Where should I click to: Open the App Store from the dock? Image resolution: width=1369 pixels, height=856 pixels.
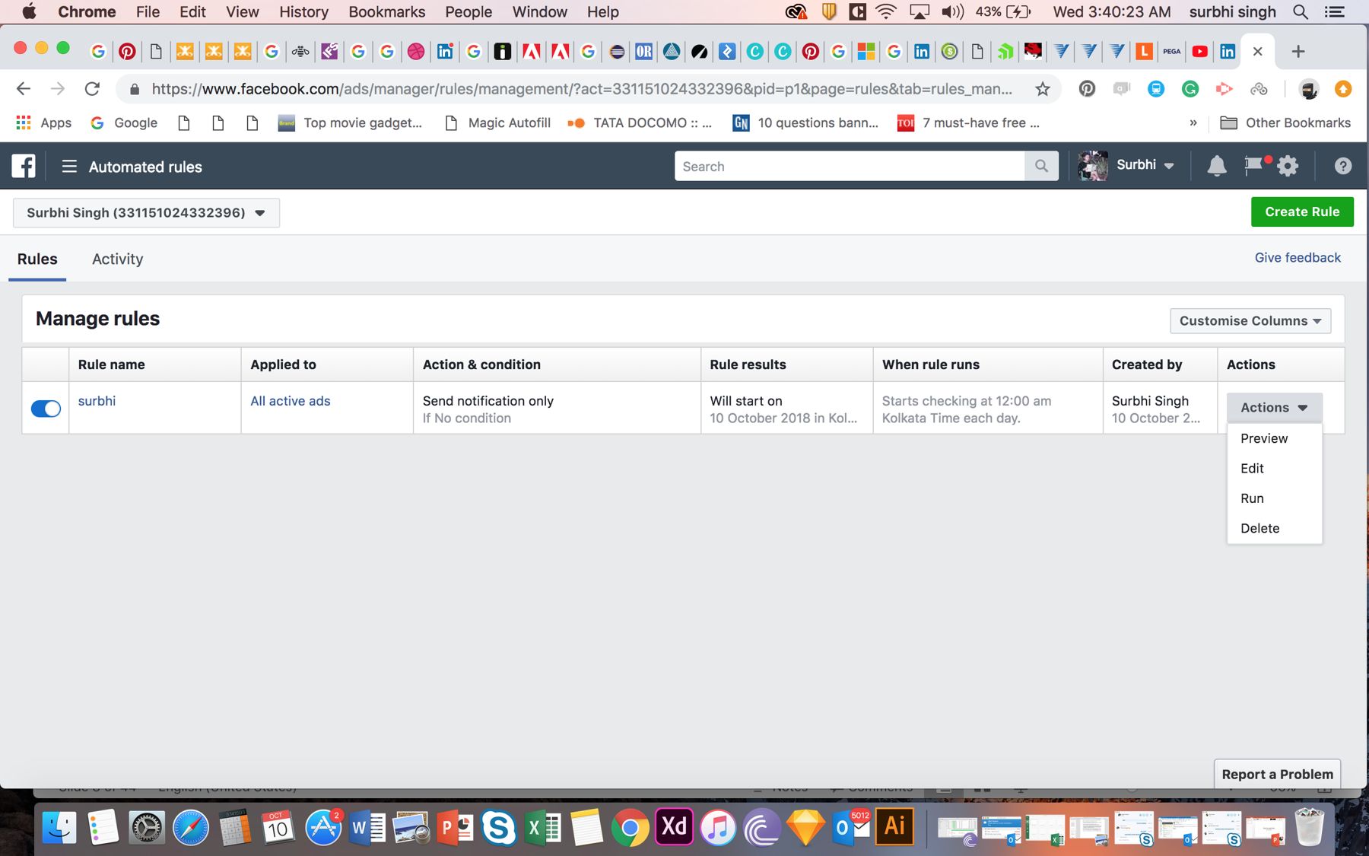coord(322,827)
